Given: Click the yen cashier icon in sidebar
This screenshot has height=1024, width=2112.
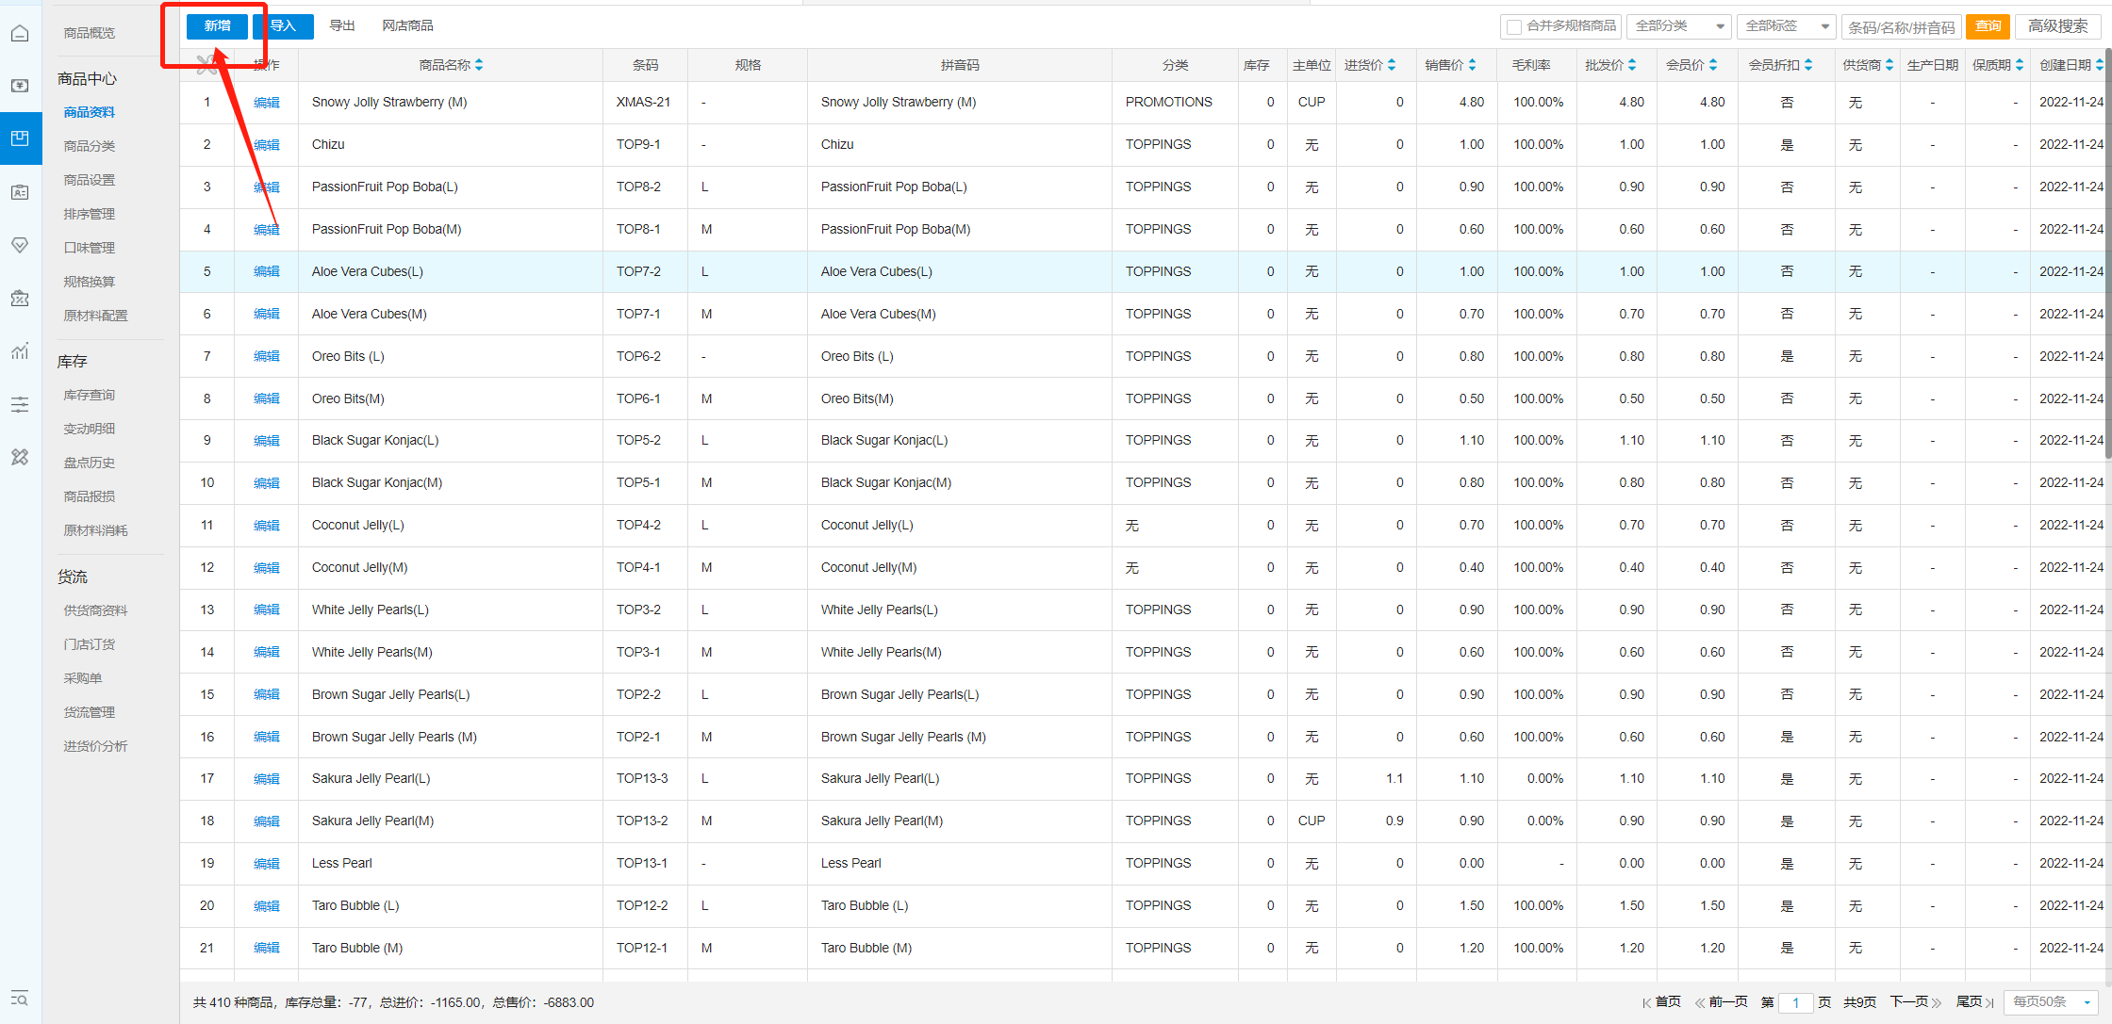Looking at the screenshot, I should click(20, 86).
